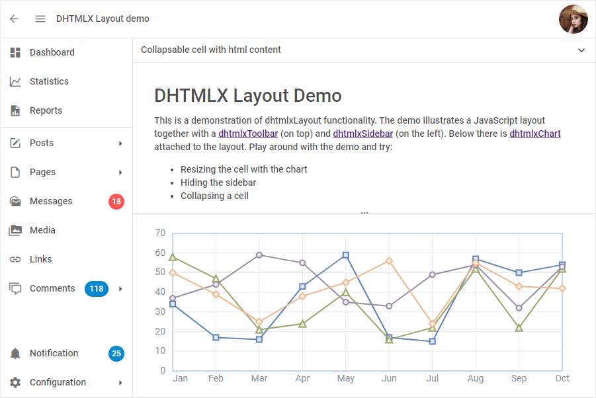This screenshot has width=596, height=398.
Task: Select Statistics in the sidebar
Action: (x=67, y=82)
